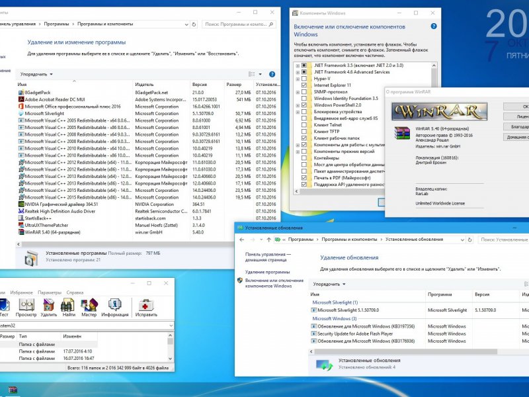Toggle .NET Framework 3.5 checkbox
Viewport: 529px width, 397px height.
304,65
